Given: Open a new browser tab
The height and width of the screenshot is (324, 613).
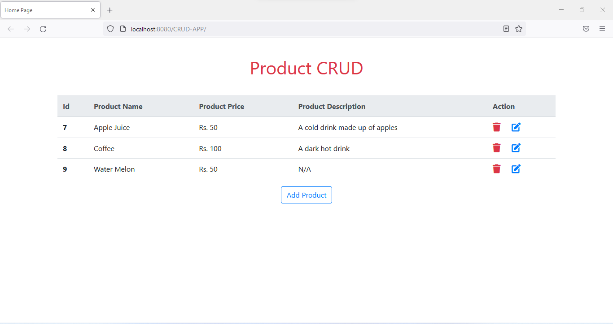Looking at the screenshot, I should pos(110,10).
